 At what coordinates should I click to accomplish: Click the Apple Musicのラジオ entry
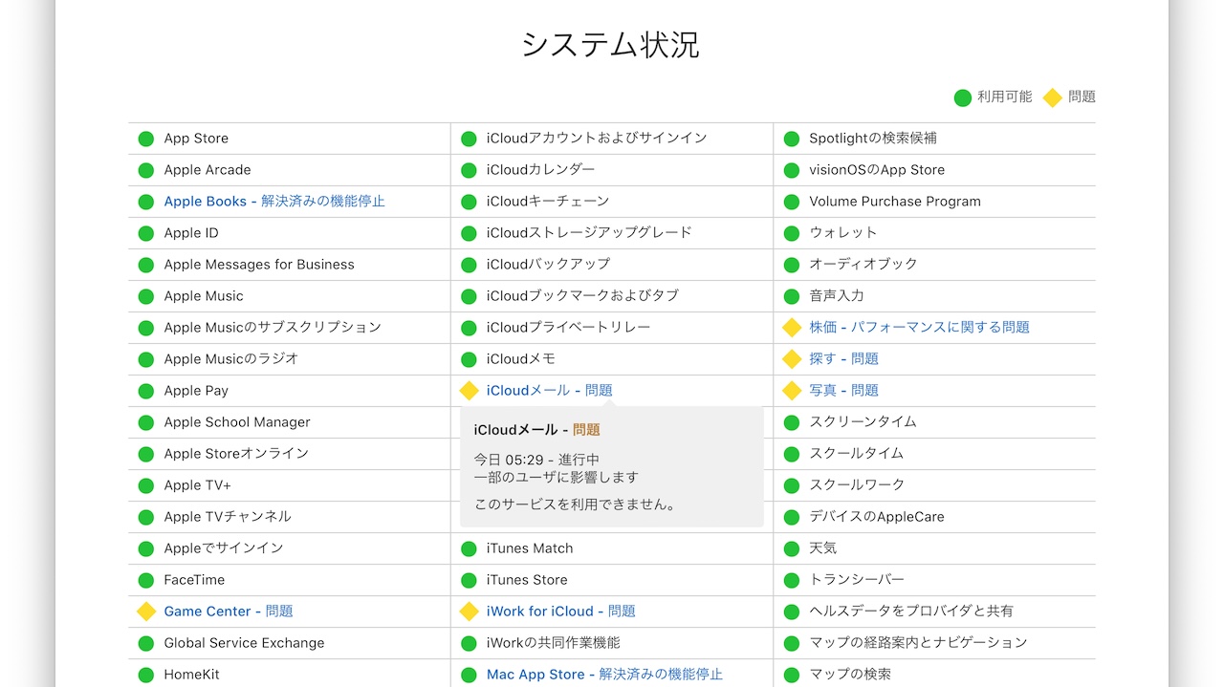click(231, 359)
